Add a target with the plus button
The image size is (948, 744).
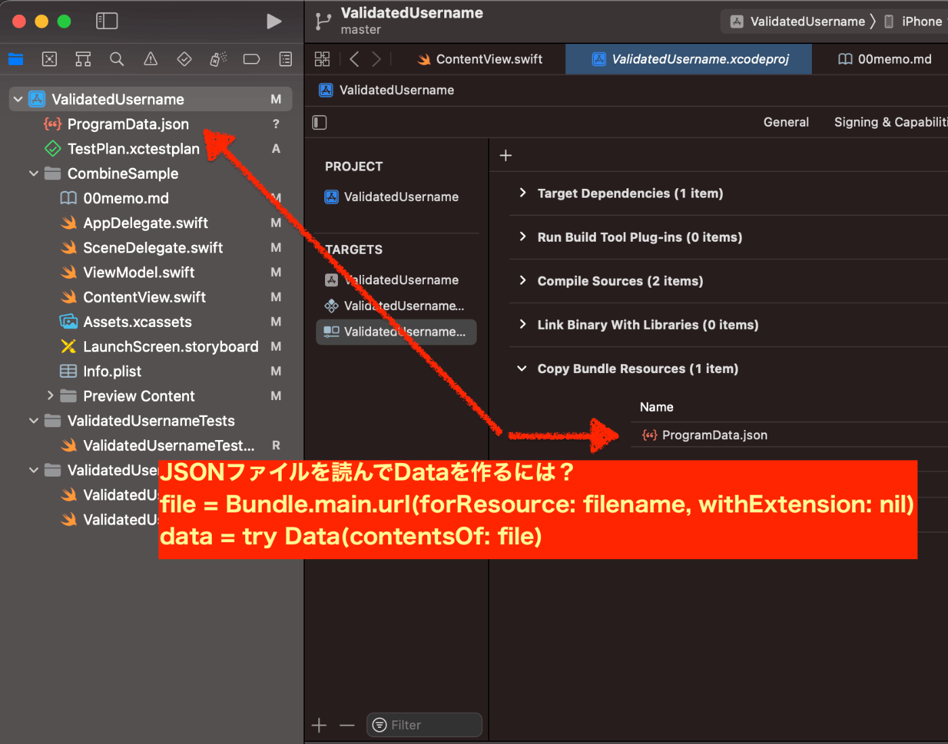pos(319,724)
